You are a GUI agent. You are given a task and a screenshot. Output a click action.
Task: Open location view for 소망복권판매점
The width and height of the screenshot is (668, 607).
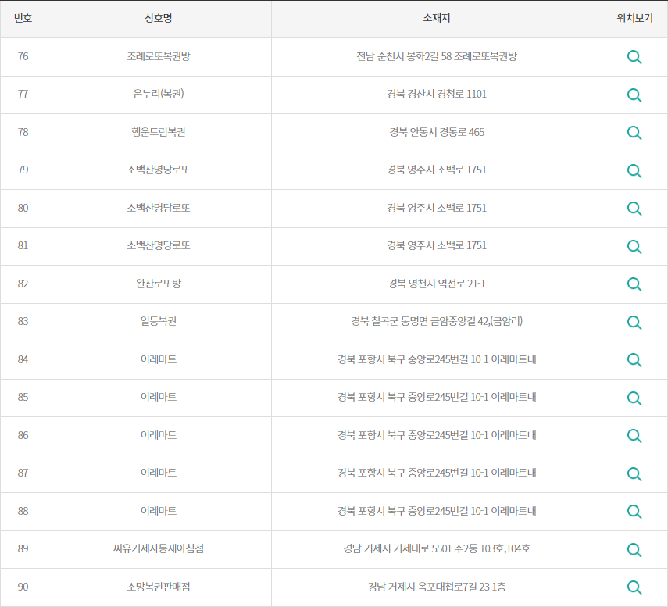click(x=634, y=587)
